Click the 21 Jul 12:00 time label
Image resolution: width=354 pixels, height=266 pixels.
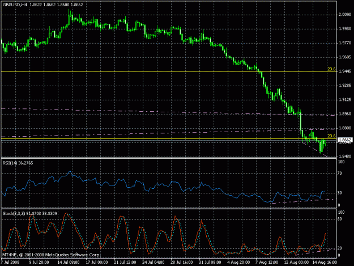[125, 262]
